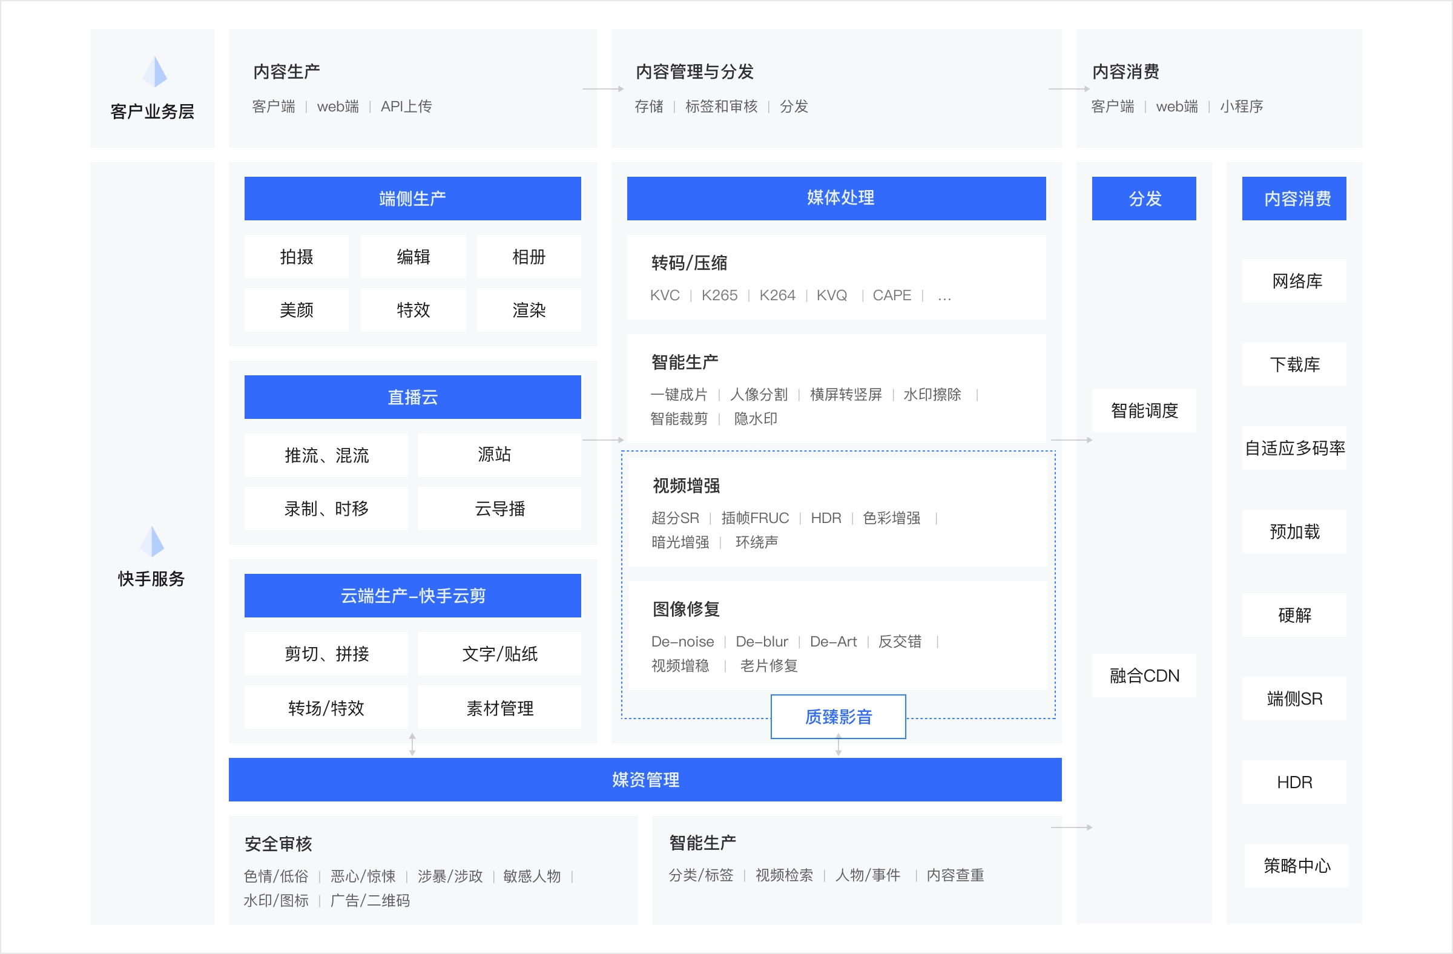This screenshot has width=1453, height=954.
Task: Click the 视频增强 heading
Action: 686,486
